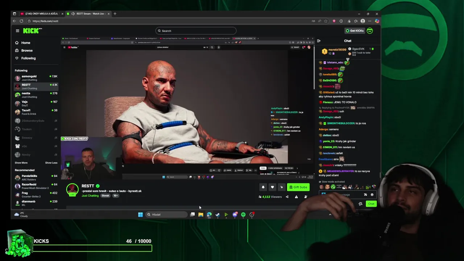The width and height of the screenshot is (464, 261).
Task: Click the heart follow button
Action: (272, 187)
